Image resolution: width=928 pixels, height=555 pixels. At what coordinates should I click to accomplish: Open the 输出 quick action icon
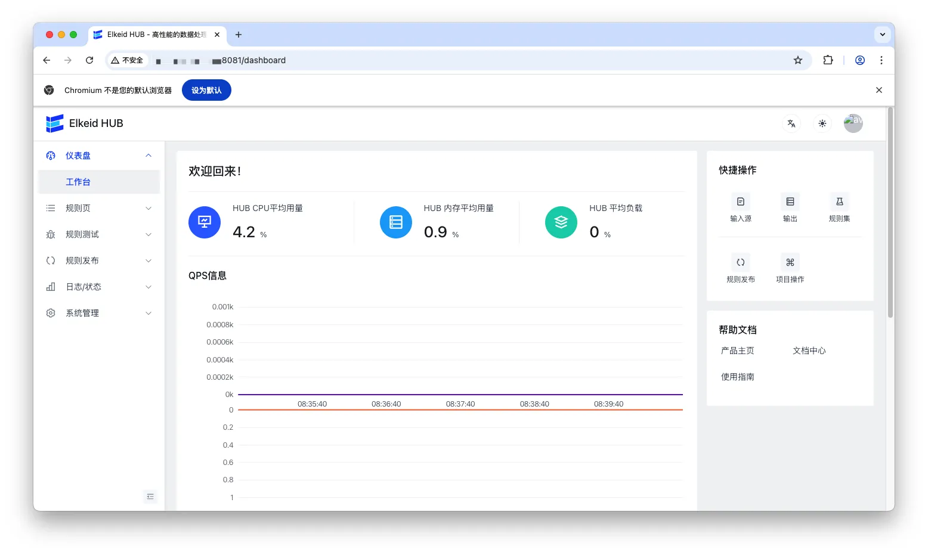pos(790,202)
